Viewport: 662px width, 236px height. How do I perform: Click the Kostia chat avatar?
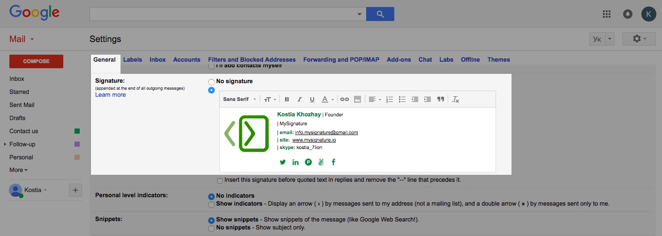click(16, 190)
